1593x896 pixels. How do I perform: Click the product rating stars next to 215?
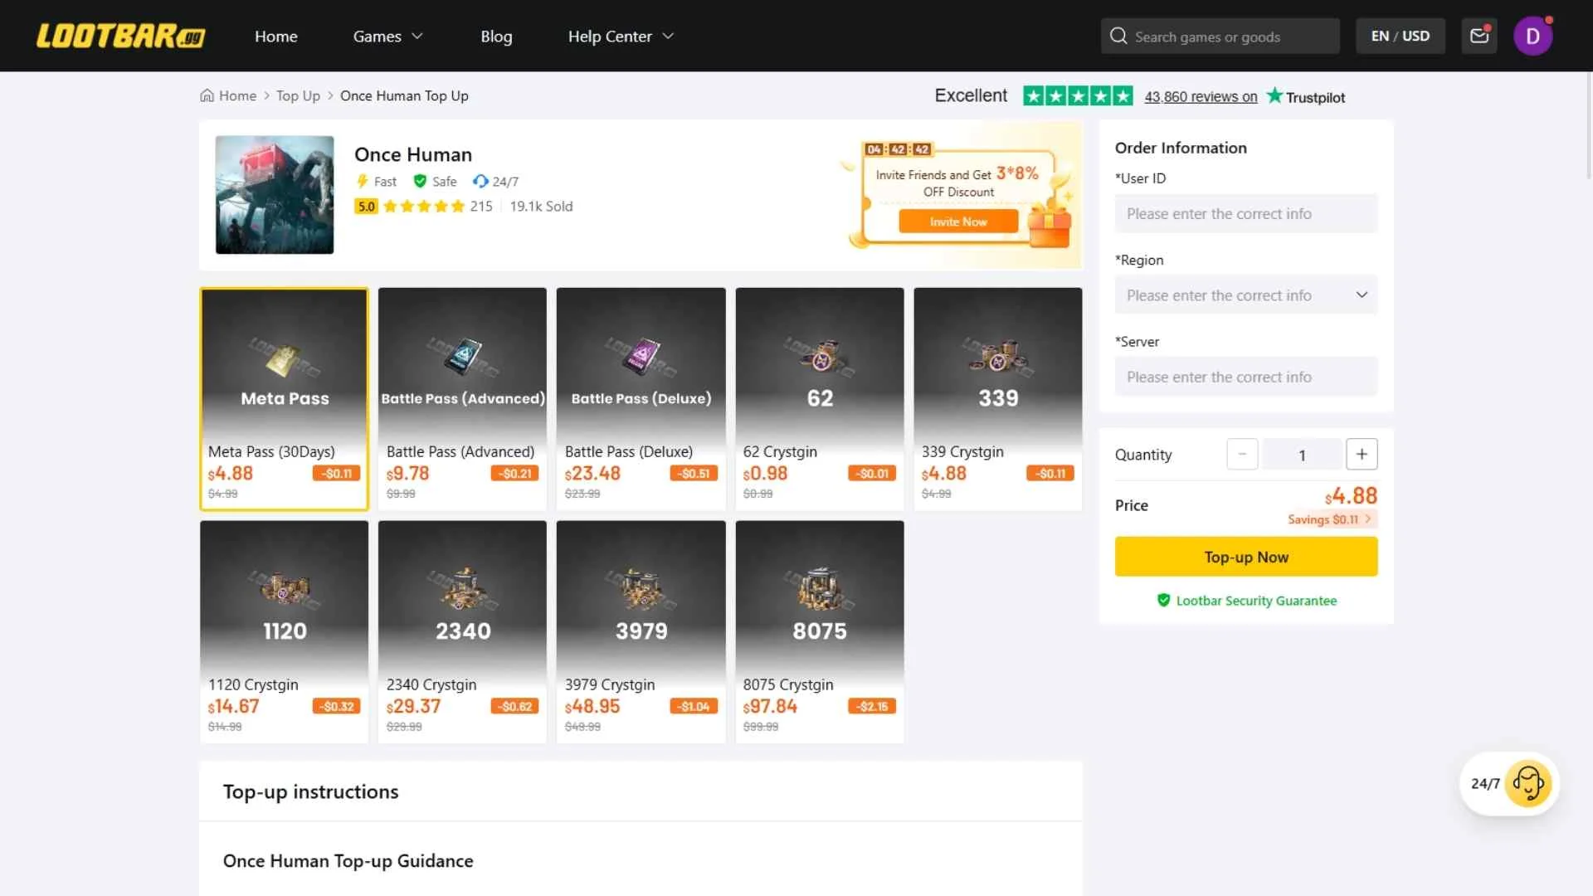[x=424, y=206]
